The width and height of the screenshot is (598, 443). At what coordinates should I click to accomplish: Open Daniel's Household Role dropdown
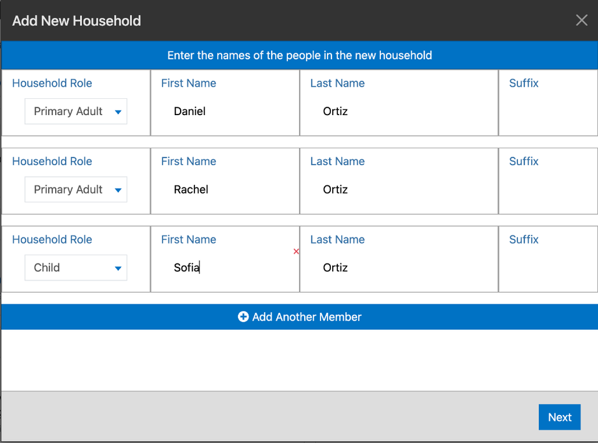point(76,111)
